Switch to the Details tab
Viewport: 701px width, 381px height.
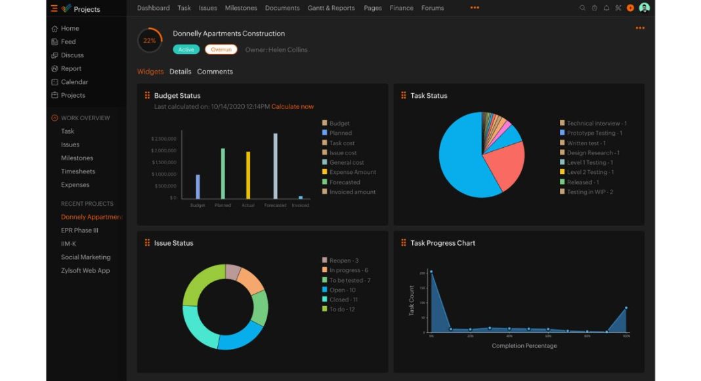pyautogui.click(x=181, y=71)
